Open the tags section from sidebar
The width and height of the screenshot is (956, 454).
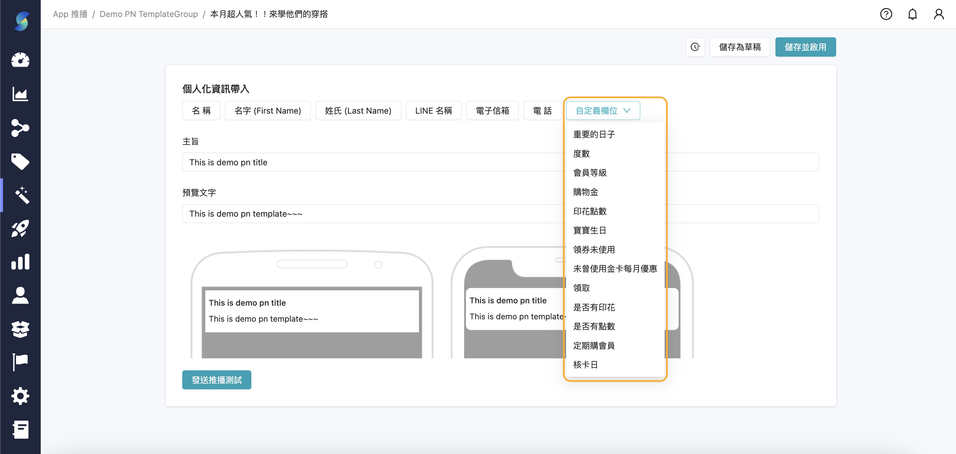(20, 162)
